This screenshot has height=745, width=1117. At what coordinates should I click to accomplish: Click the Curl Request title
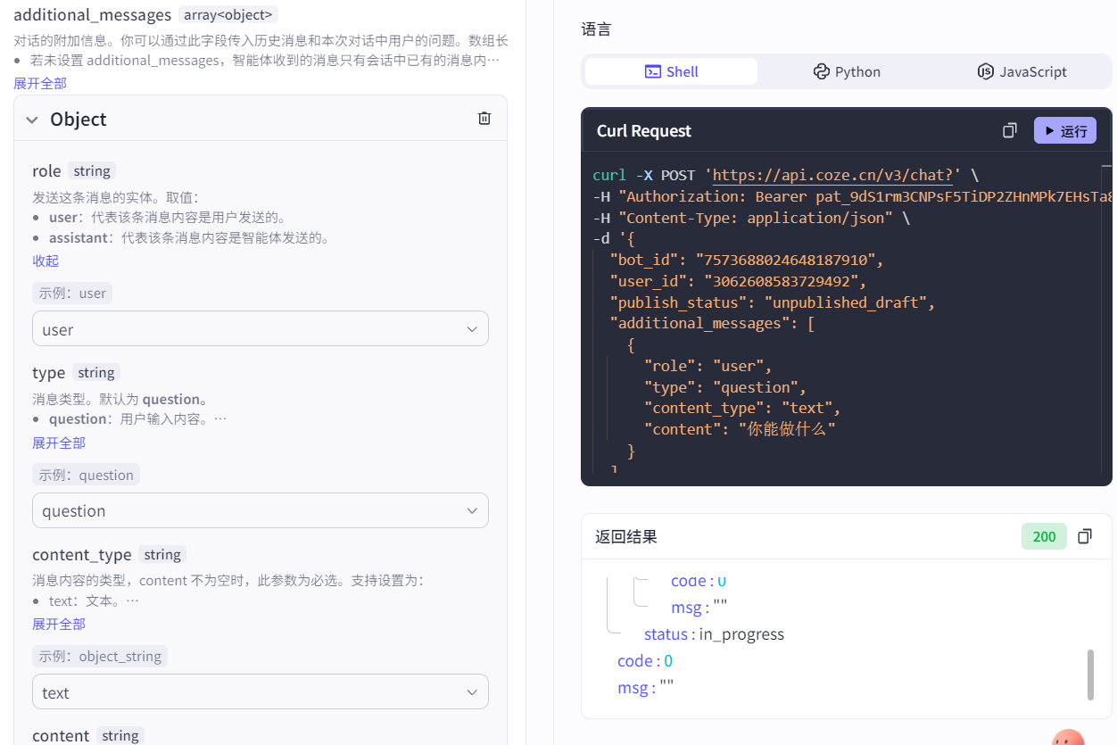pyautogui.click(x=644, y=130)
